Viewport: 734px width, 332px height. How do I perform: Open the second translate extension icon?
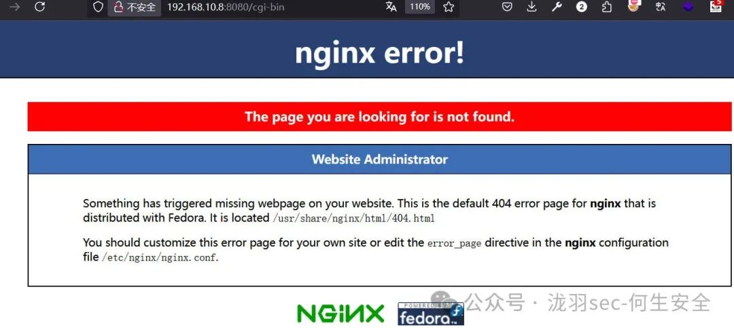pos(661,7)
